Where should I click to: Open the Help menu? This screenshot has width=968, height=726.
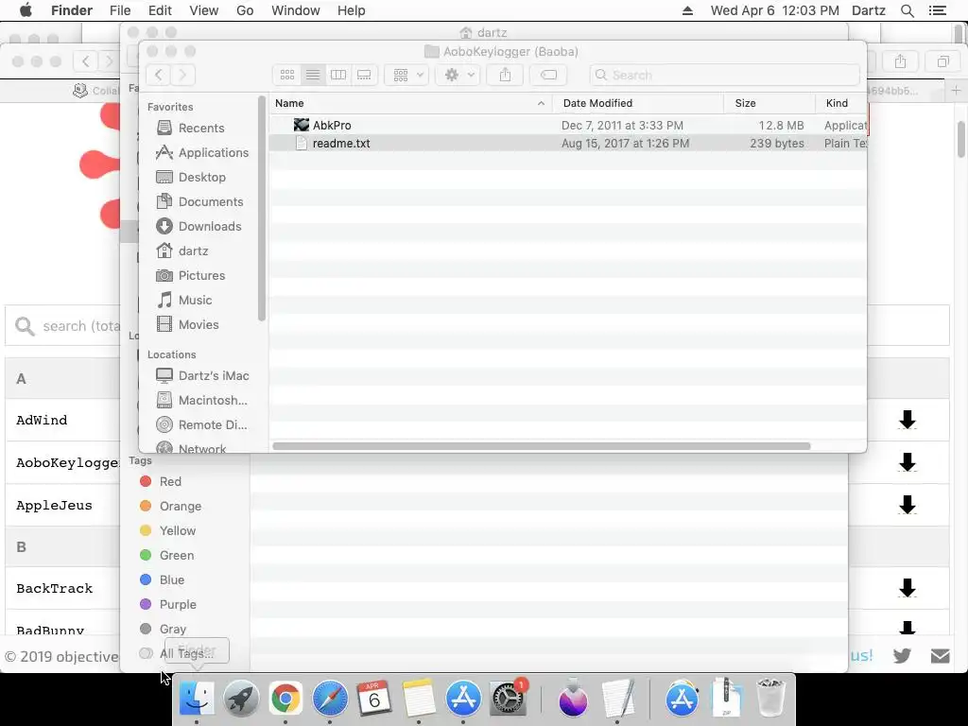pyautogui.click(x=352, y=10)
